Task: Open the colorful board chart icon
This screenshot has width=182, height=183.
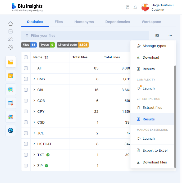Action: tap(11, 117)
